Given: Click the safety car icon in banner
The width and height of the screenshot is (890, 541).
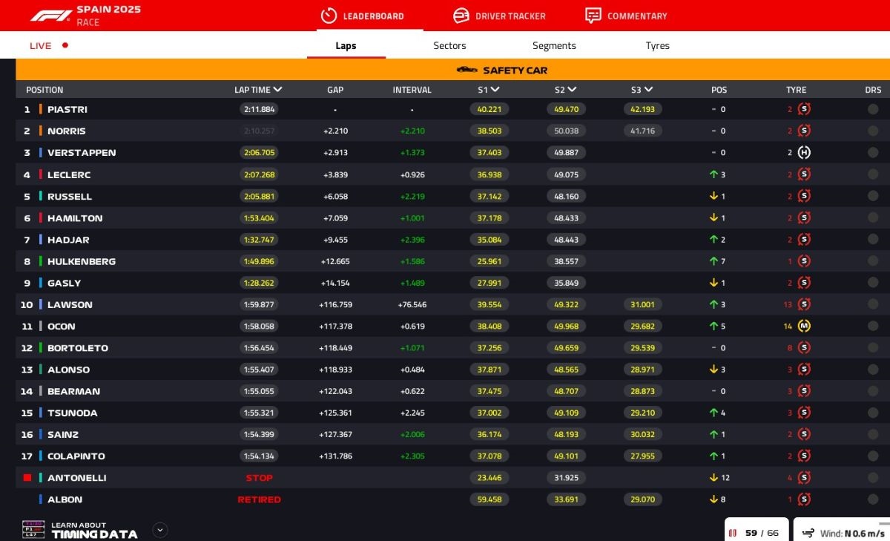Looking at the screenshot, I should tap(467, 70).
